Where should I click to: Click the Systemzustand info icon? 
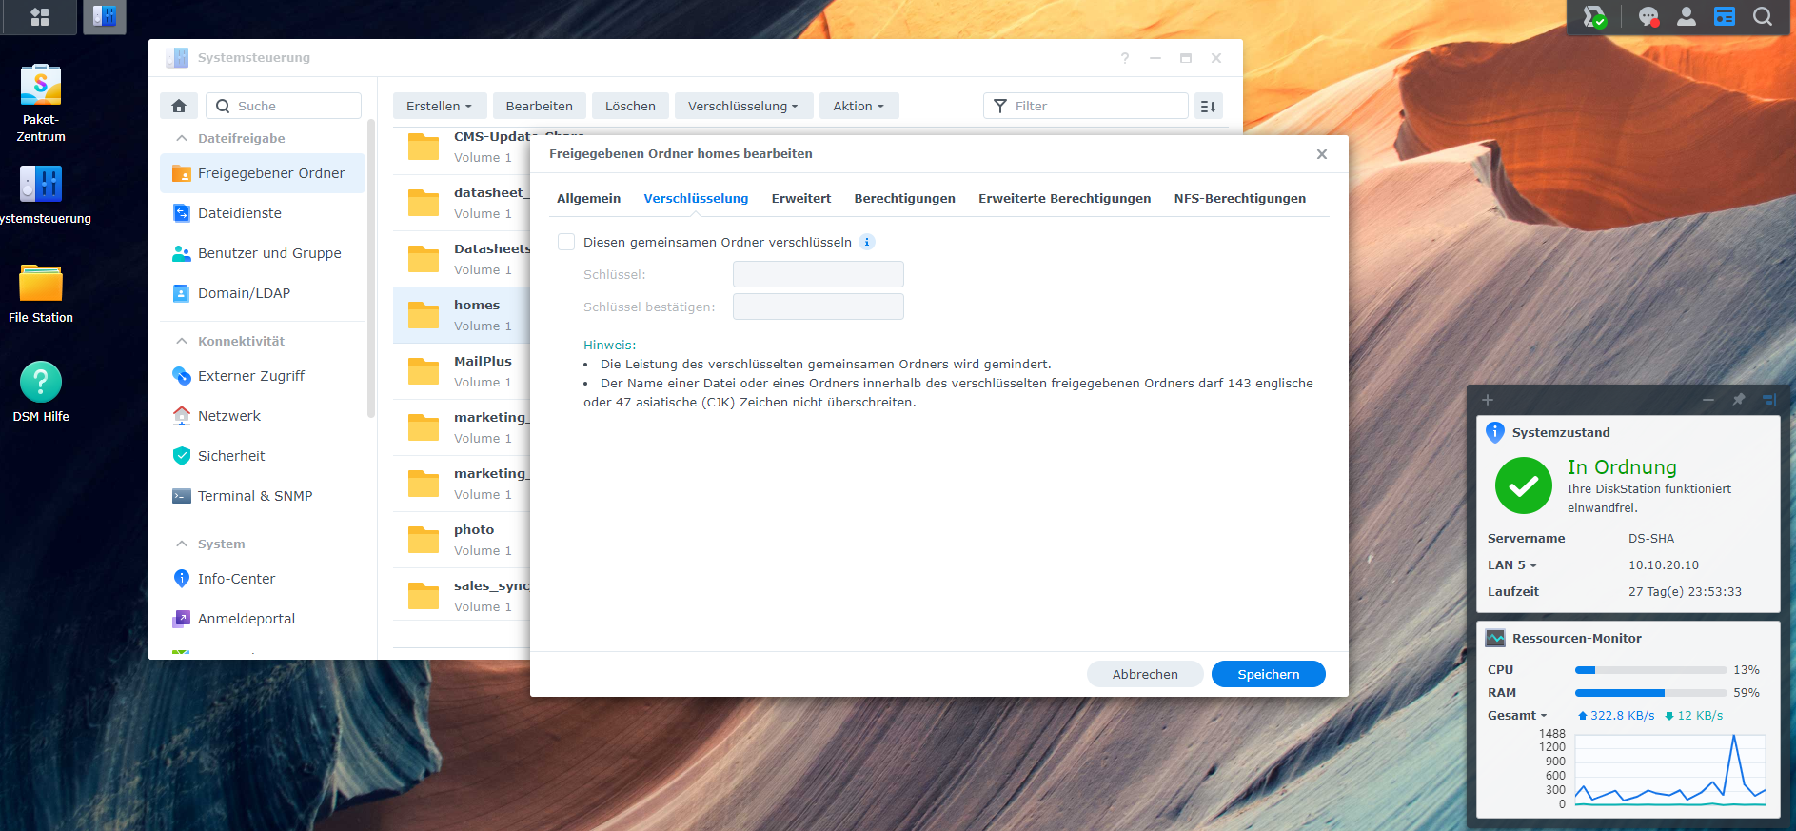pyautogui.click(x=1495, y=432)
